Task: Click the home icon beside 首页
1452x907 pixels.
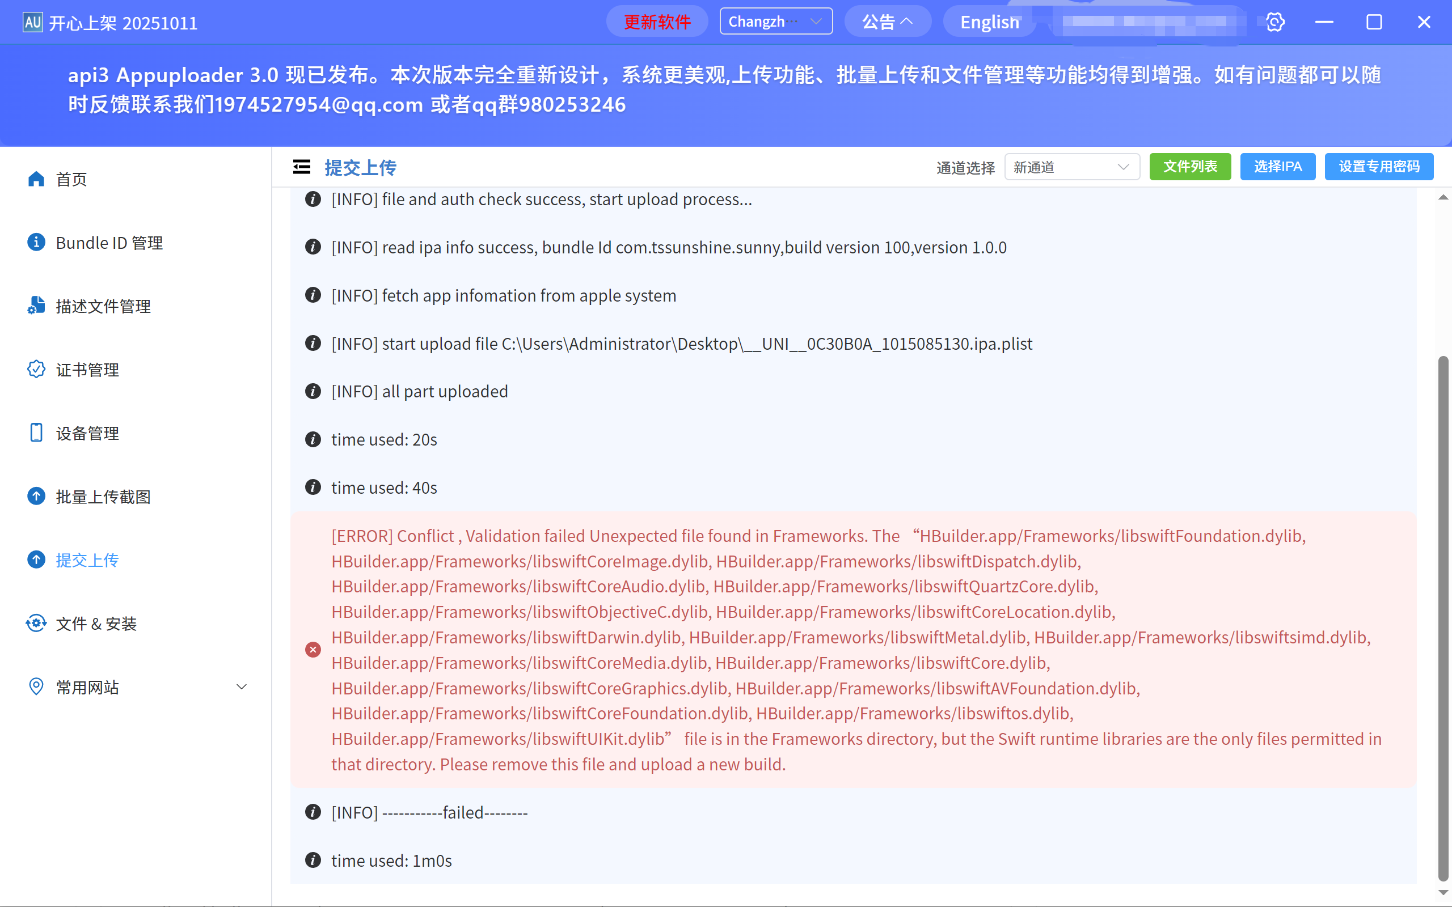Action: tap(36, 179)
